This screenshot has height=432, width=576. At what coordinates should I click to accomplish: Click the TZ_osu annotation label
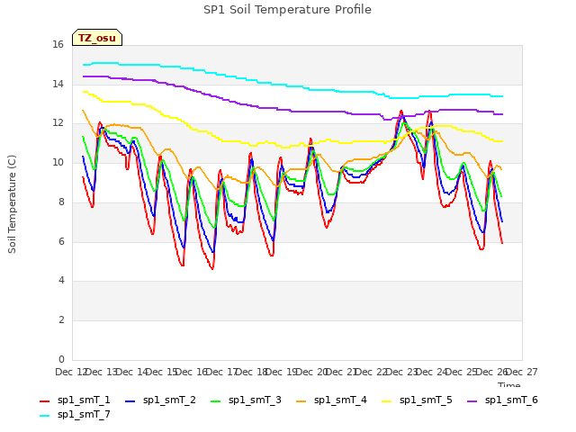(97, 38)
